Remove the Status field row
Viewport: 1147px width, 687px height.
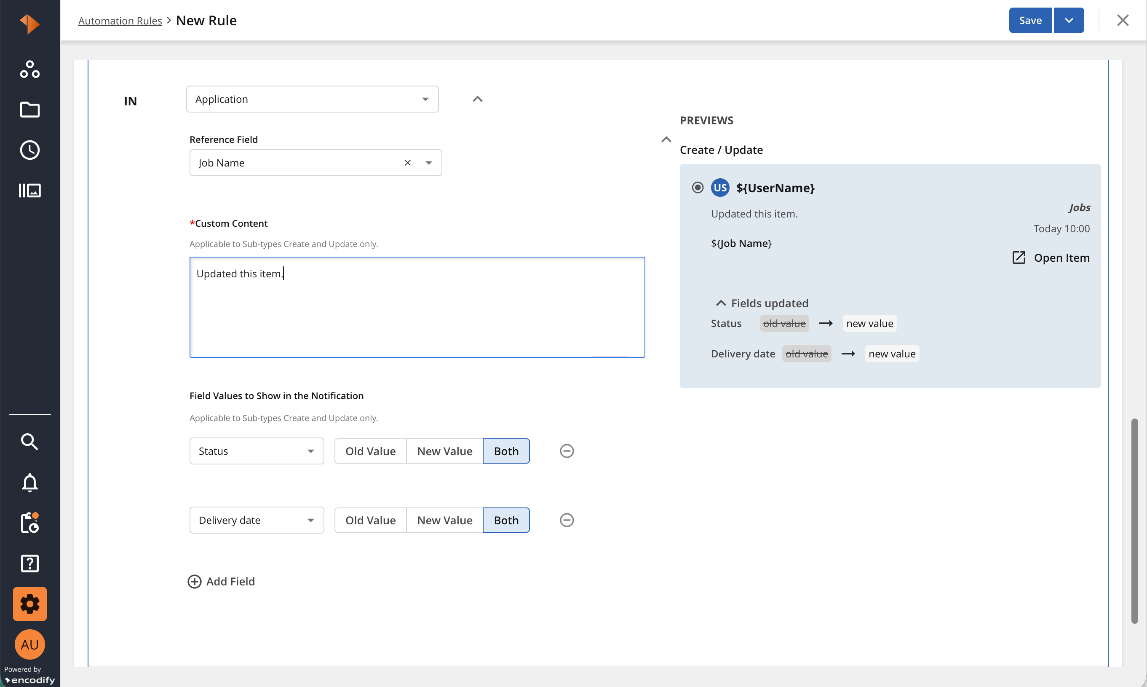[567, 451]
